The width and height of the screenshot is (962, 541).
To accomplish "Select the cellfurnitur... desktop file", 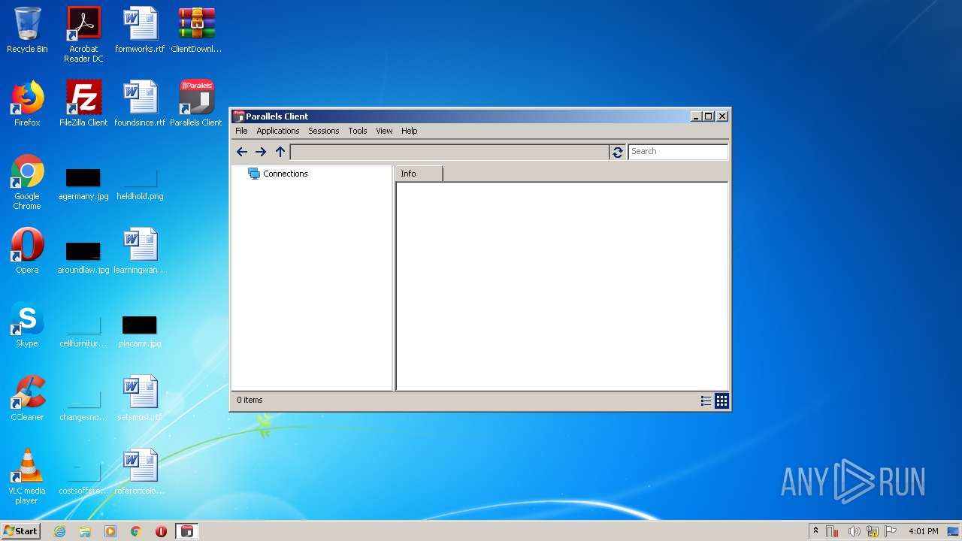I will point(83,331).
